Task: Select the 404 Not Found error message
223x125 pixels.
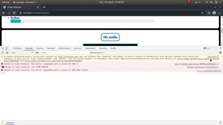Action: pyautogui.click(x=46, y=70)
